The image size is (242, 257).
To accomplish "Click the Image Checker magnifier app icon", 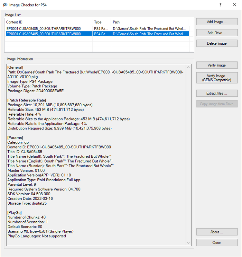I will coord(5,5).
